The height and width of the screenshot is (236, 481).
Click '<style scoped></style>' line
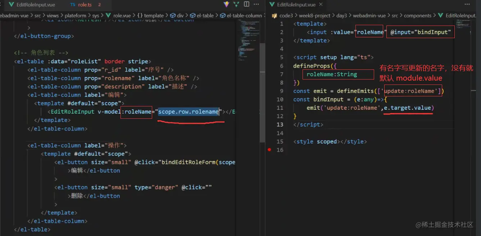pyautogui.click(x=330, y=141)
